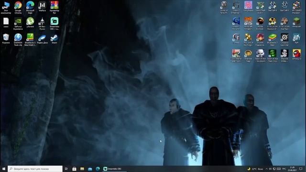Open the MY.GAMES colorful cube icon

[296, 8]
